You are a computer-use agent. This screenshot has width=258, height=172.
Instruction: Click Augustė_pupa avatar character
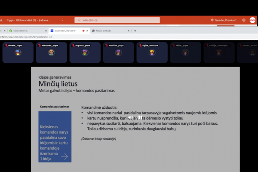coord(85,52)
